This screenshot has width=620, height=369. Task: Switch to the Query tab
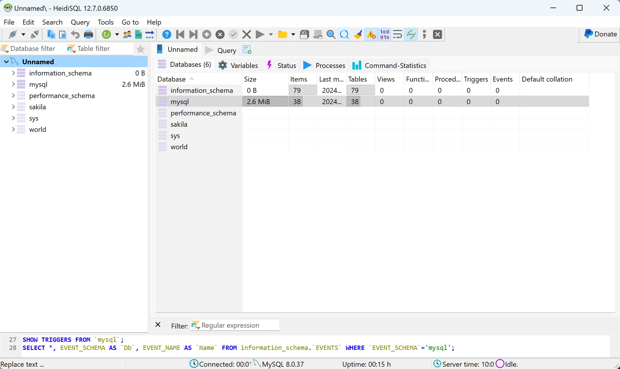[x=220, y=50]
